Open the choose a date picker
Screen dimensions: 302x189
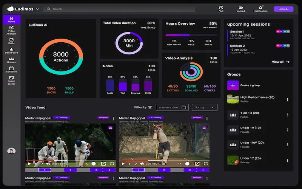(172, 107)
